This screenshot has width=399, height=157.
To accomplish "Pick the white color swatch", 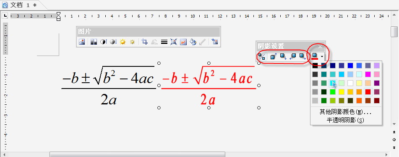I will [x=350, y=83].
